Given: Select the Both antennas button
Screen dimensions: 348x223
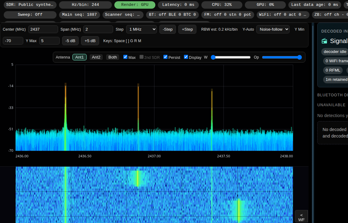Looking at the screenshot, I should (112, 57).
